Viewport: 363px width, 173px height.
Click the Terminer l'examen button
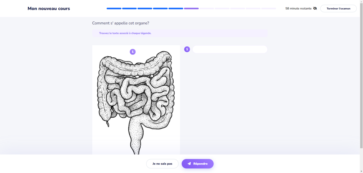[x=338, y=8]
